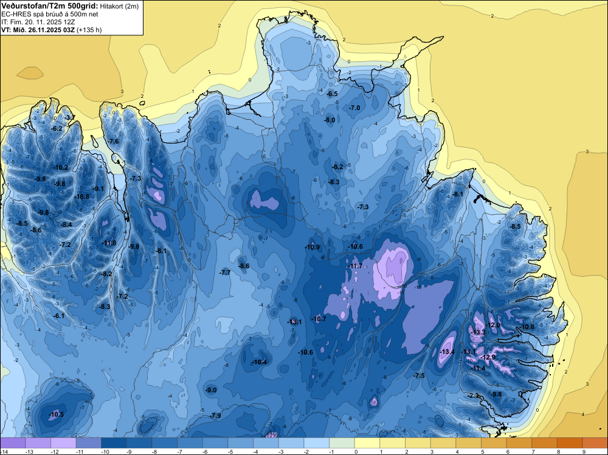Click the light blue swatch between -2 and -1

[x=317, y=443]
